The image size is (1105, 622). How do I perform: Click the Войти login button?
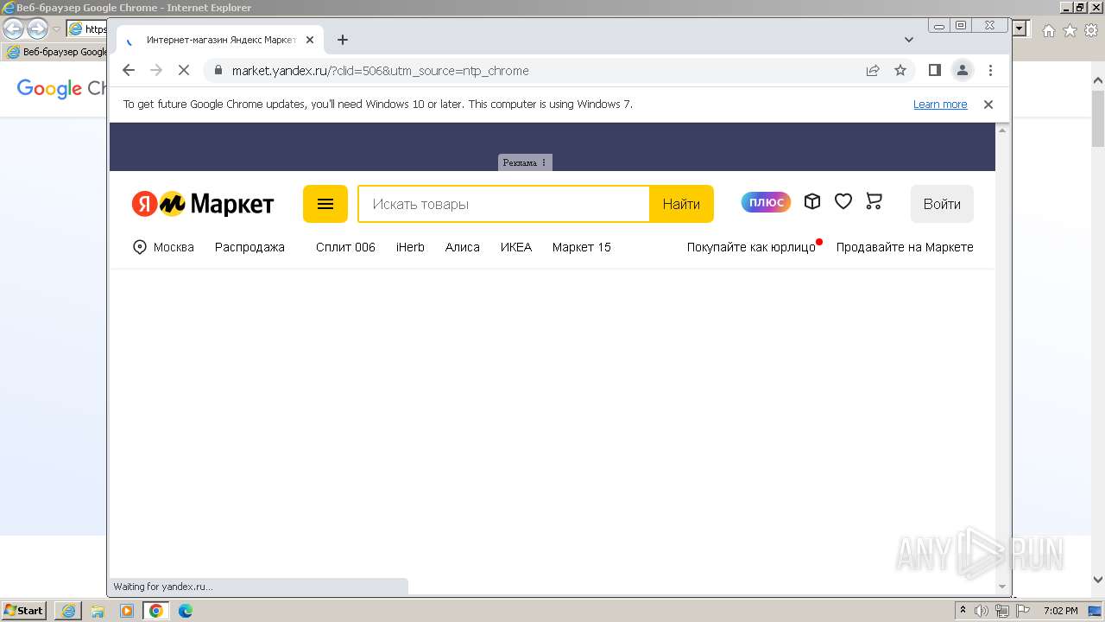click(942, 204)
